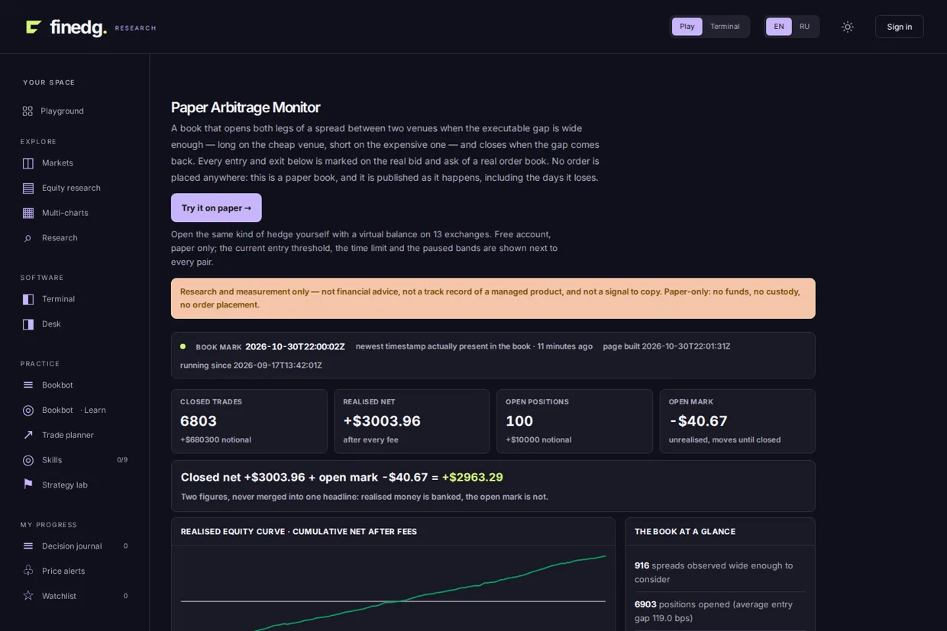Click the Paper Arbitrage Monitor heading

(245, 108)
